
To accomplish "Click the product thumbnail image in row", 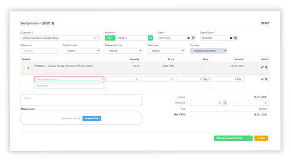I will 26,69.
